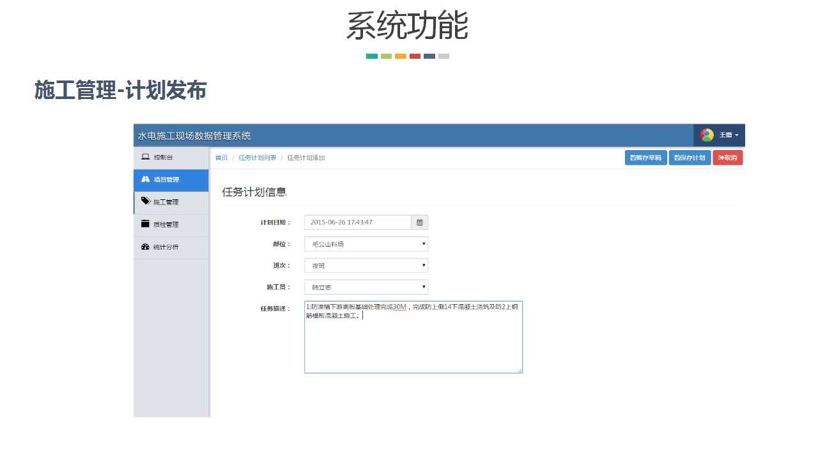Open 任务计划列表 breadcrumb link
818x460 pixels.
point(258,158)
